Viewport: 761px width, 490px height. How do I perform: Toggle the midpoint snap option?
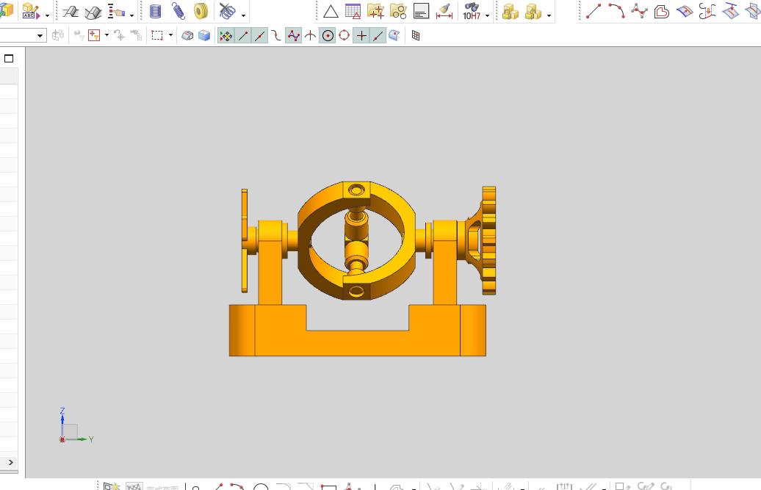[x=259, y=36]
